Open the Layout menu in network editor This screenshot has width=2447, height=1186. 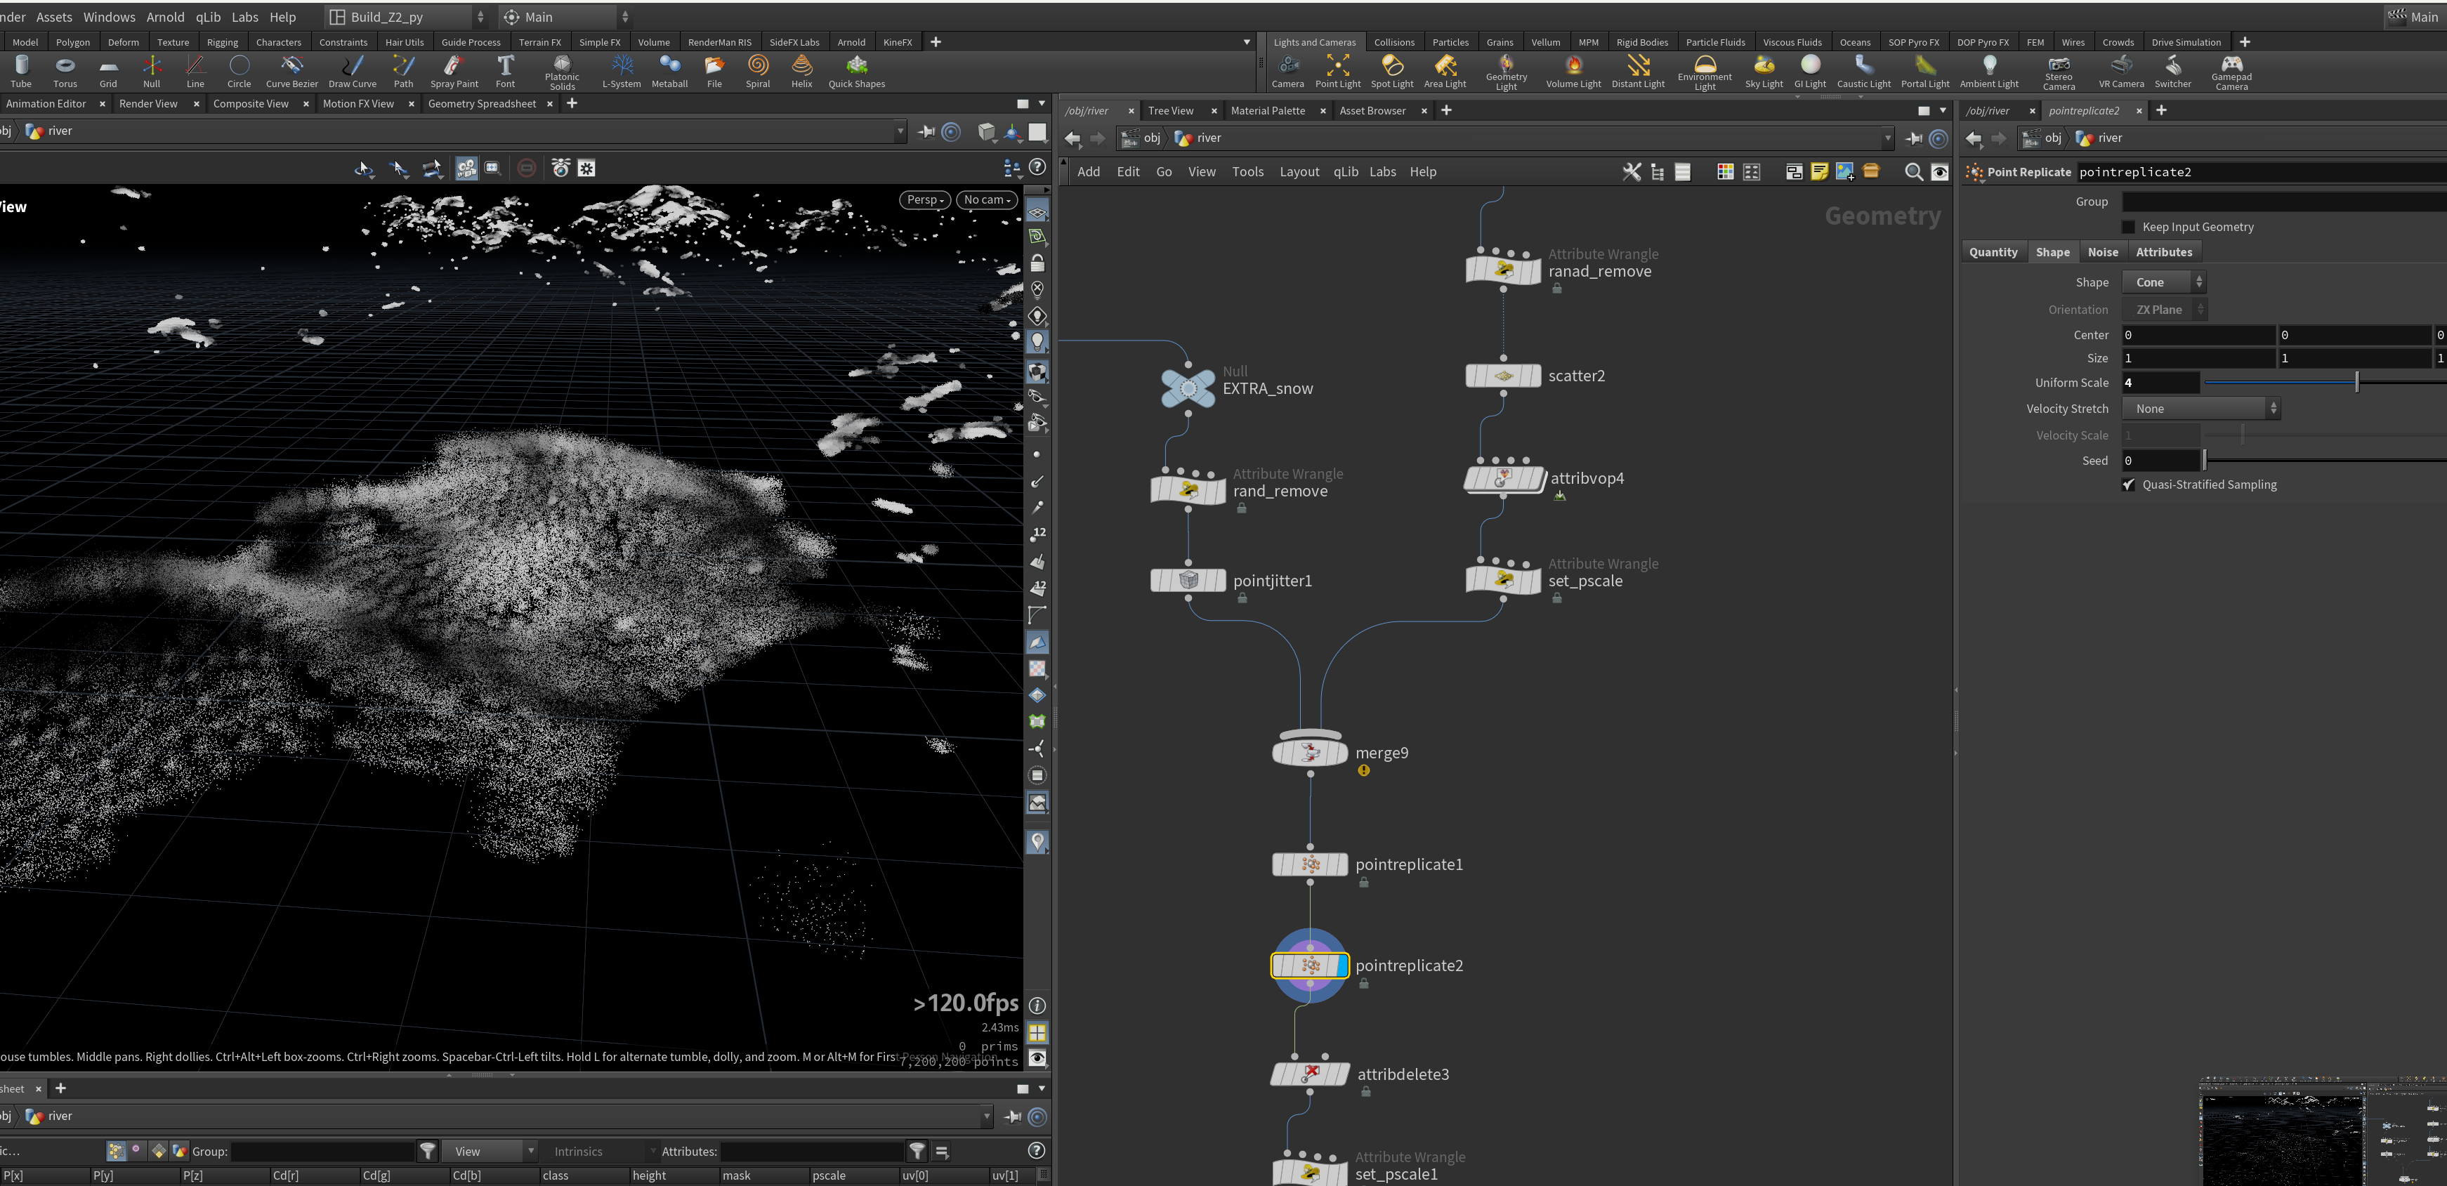coord(1299,172)
